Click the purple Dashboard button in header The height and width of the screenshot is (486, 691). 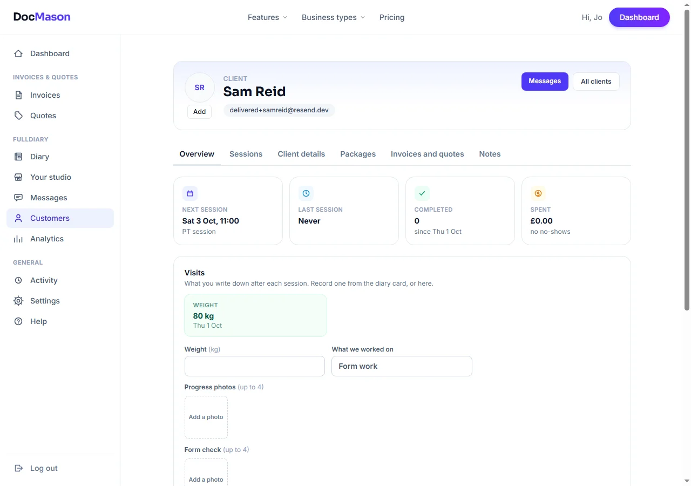pos(639,17)
